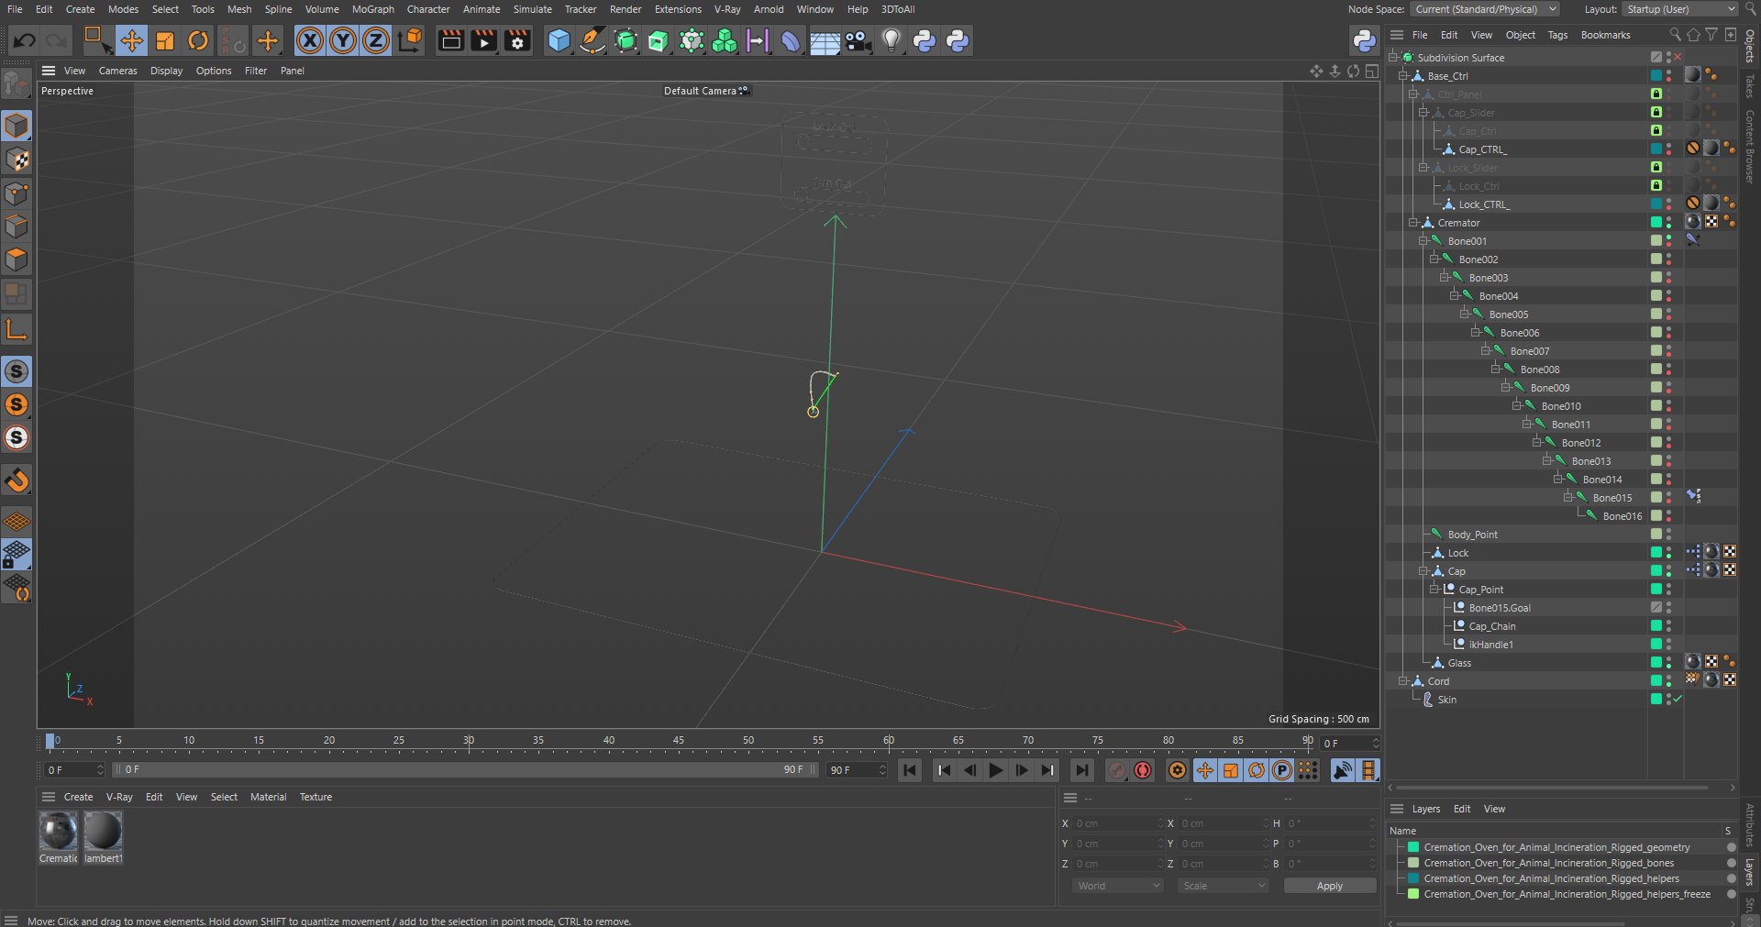
Task: Play the animation forwards
Action: [996, 770]
